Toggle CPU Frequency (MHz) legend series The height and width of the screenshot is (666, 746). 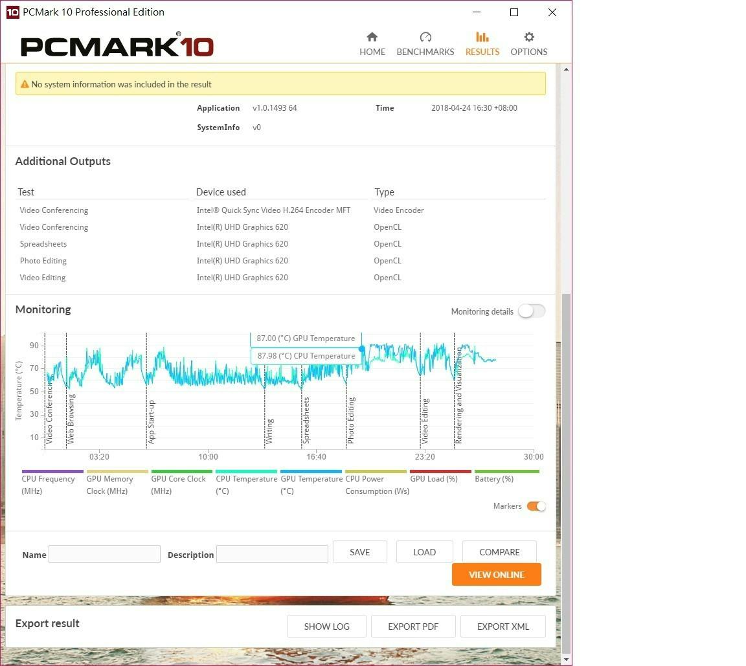(x=52, y=482)
